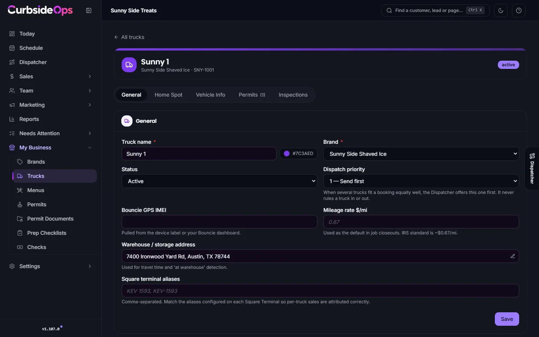This screenshot has width=539, height=337.
Task: Open Reports in sidebar
Action: click(x=51, y=119)
